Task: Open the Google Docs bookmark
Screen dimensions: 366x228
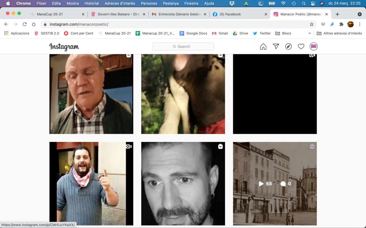Action: click(x=193, y=33)
